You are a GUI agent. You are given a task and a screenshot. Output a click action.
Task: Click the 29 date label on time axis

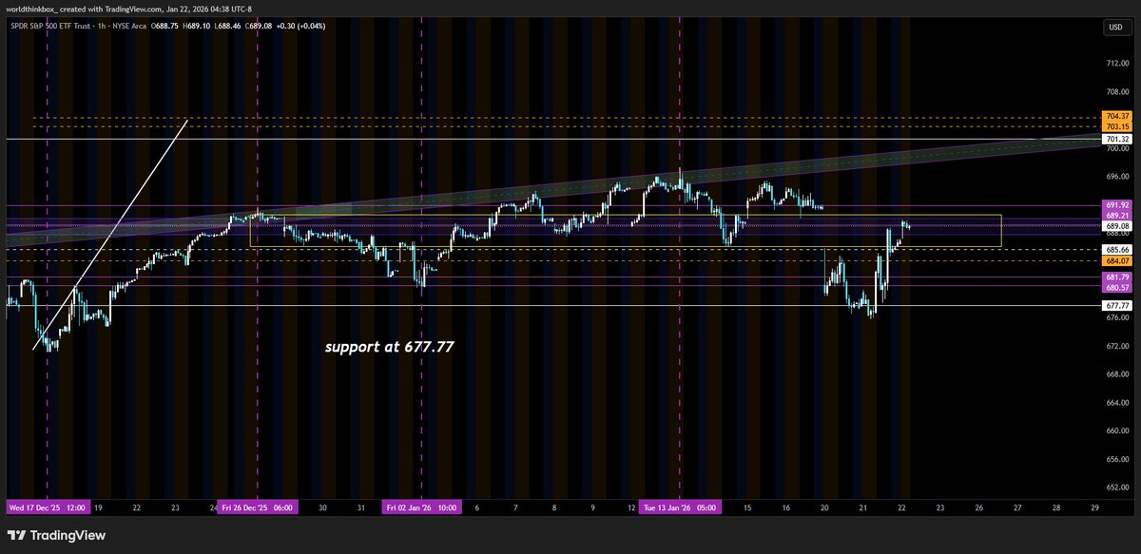[1095, 508]
